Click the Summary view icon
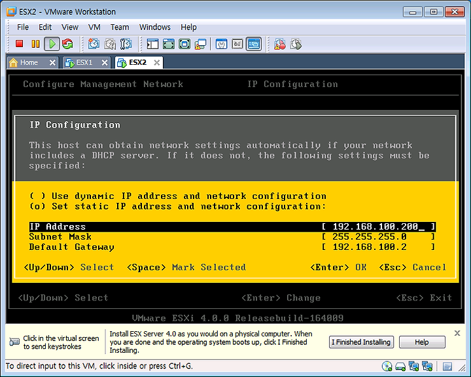Image resolution: width=471 pixels, height=377 pixels. click(x=221, y=45)
